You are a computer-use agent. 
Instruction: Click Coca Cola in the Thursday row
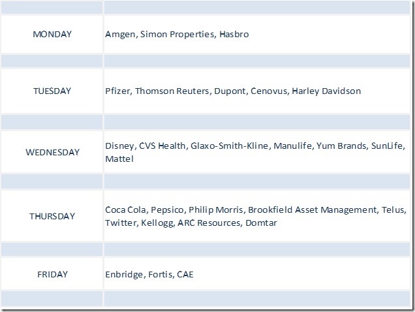point(125,210)
